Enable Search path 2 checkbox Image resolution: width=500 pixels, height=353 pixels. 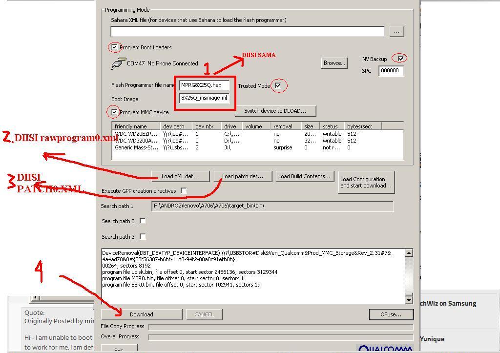[x=143, y=221]
